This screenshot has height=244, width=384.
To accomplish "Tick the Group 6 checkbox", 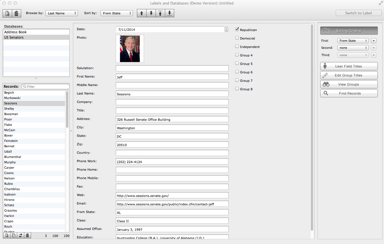I will click(237, 72).
